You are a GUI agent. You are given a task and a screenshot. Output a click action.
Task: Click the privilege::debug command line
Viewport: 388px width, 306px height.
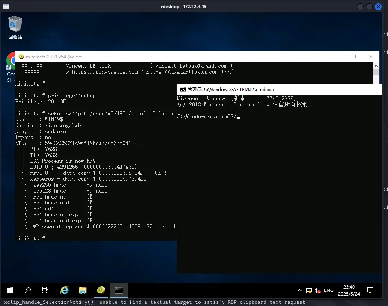(x=55, y=96)
